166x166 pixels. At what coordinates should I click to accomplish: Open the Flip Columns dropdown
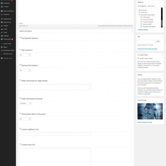(x=25, y=55)
